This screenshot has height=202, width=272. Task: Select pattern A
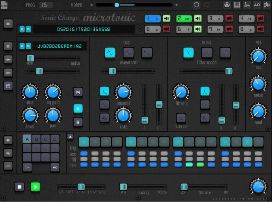coord(27,139)
